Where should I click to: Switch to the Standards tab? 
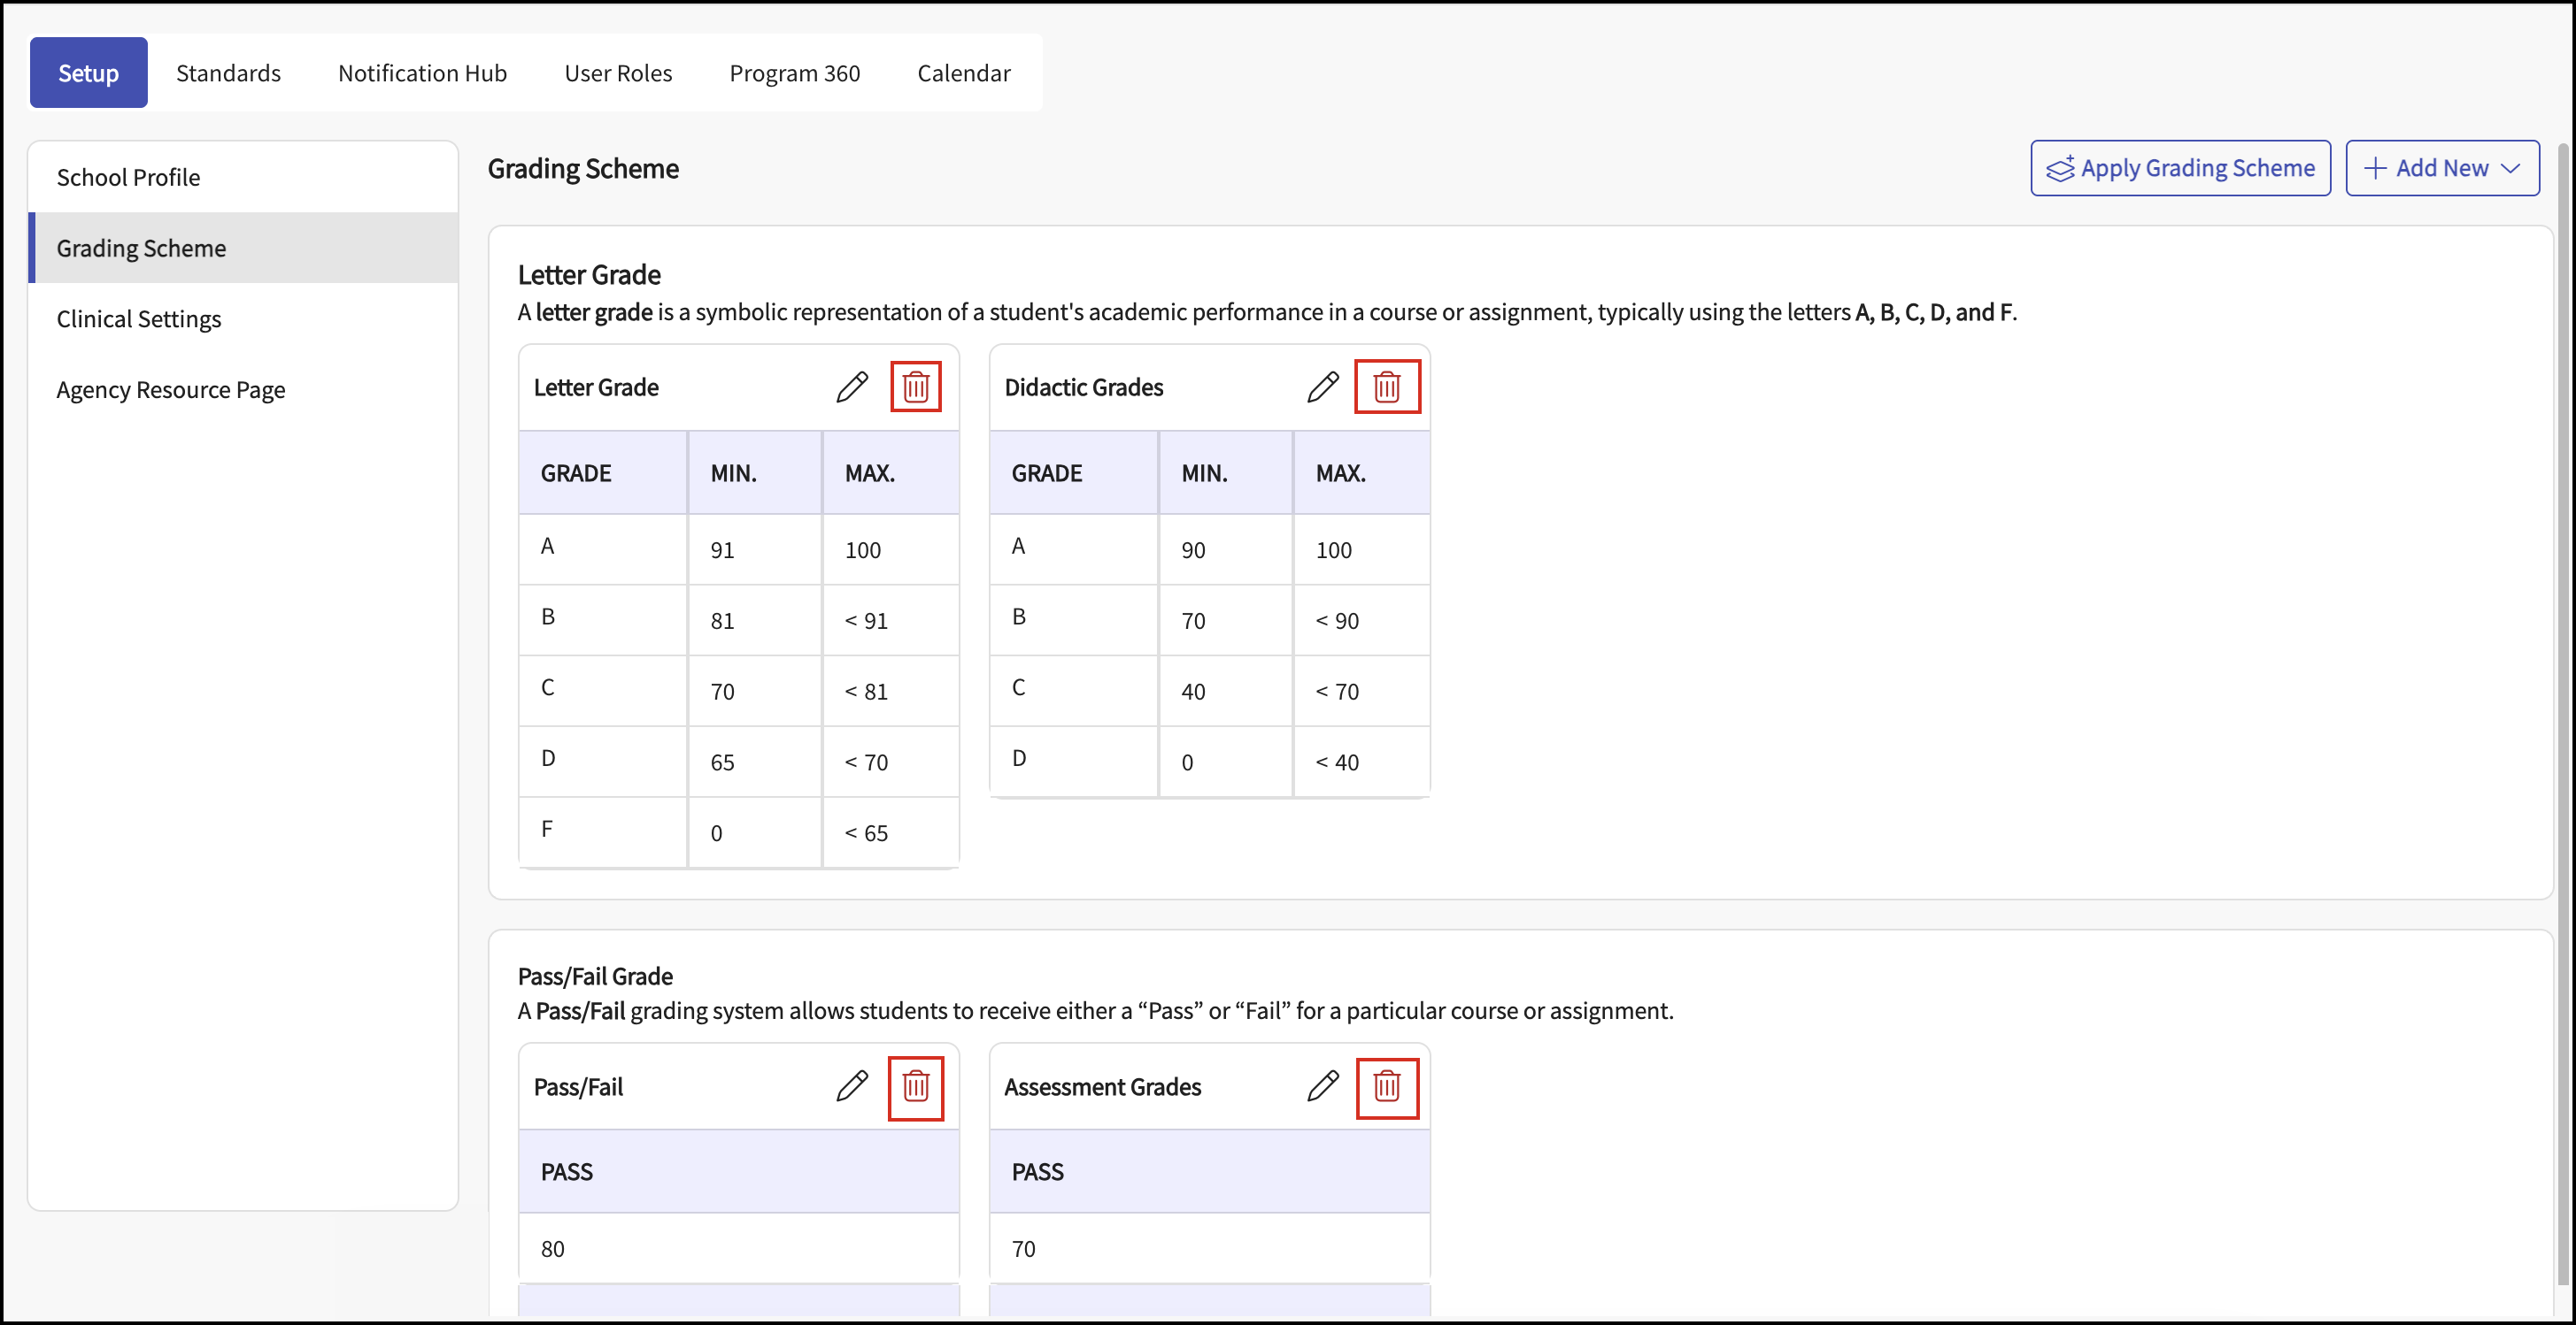[x=228, y=73]
